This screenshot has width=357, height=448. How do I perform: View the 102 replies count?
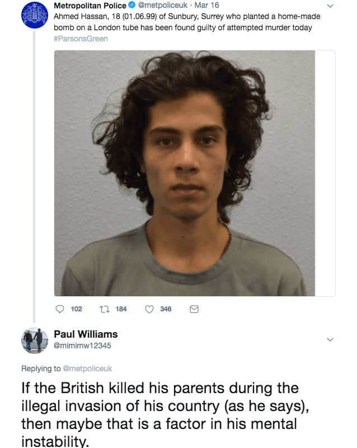pos(76,309)
